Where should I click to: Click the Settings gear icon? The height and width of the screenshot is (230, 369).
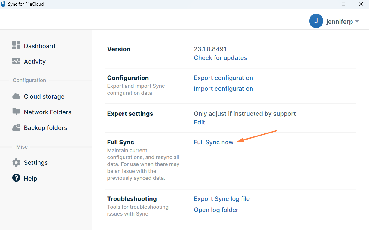pyautogui.click(x=16, y=163)
